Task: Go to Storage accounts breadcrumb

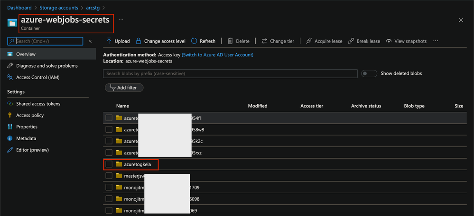Action: click(59, 8)
